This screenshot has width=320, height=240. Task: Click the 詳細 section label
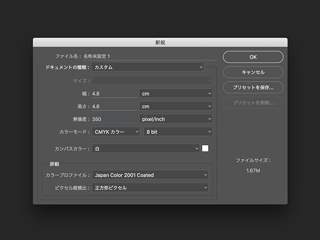54,164
